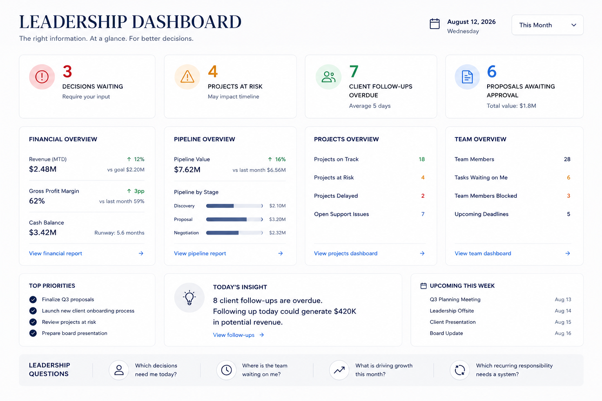Open the View team dashboard link
This screenshot has height=401, width=602.
pos(483,253)
